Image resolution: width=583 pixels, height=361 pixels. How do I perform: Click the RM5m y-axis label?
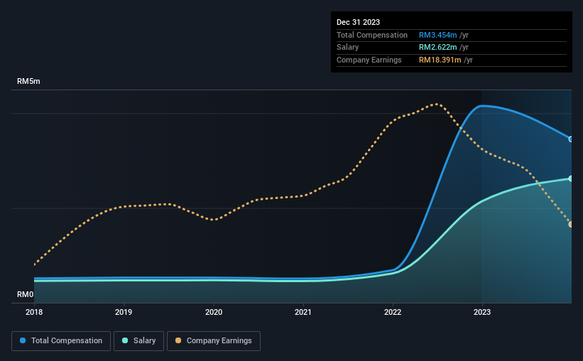click(x=28, y=81)
